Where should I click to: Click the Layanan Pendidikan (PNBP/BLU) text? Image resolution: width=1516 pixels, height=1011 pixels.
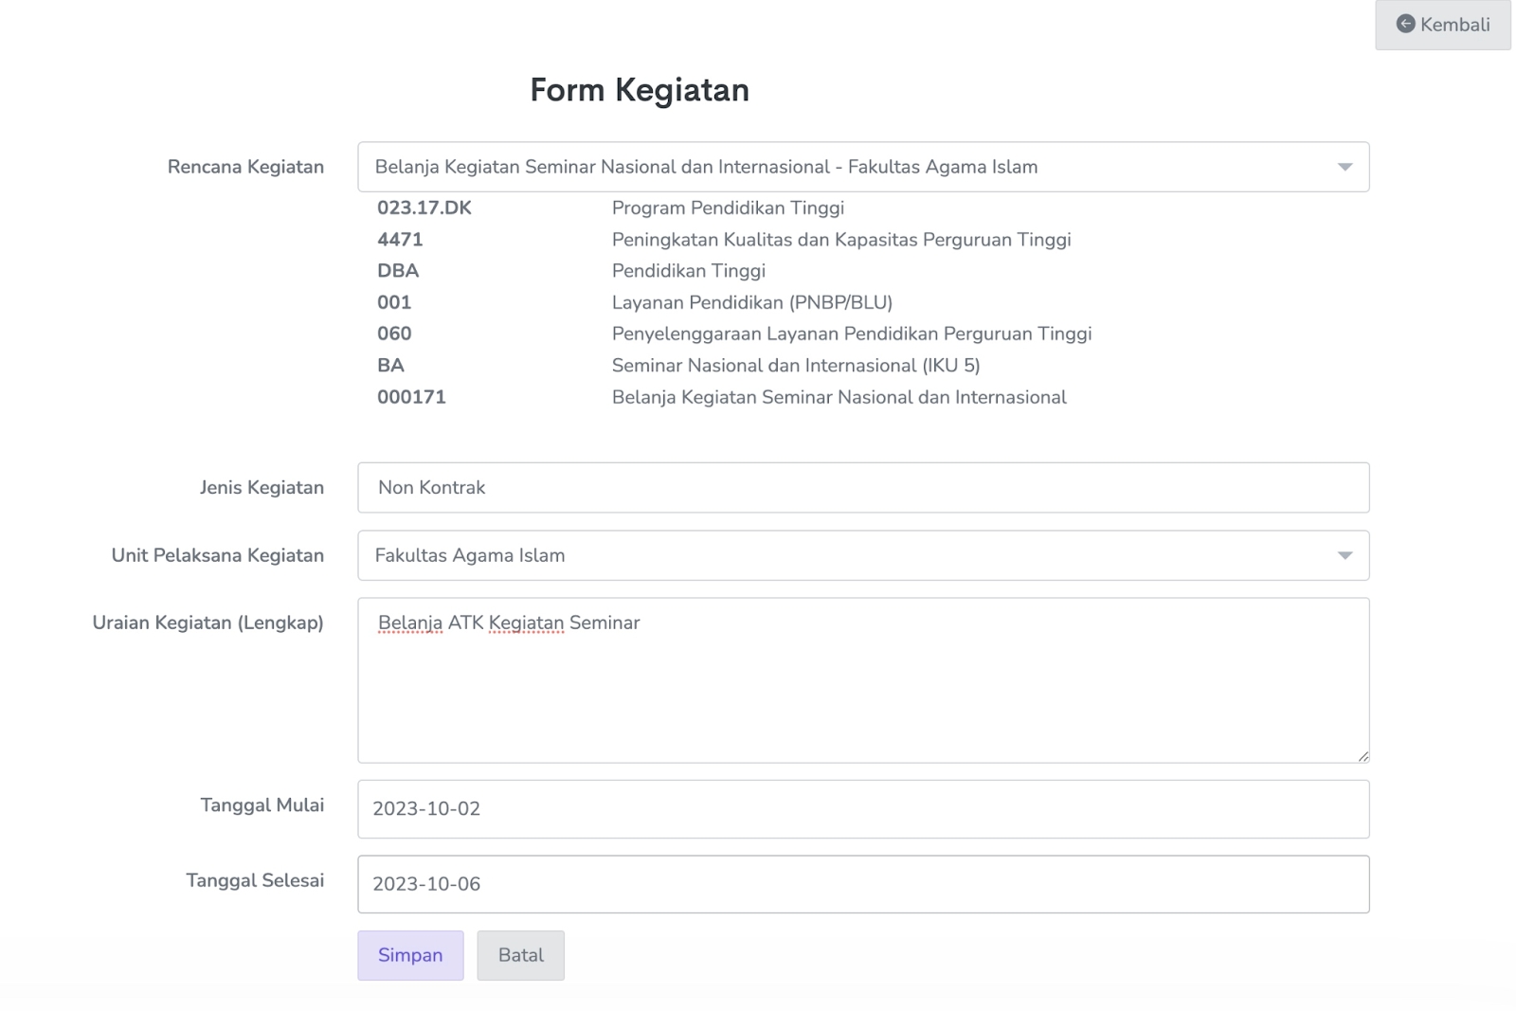[x=751, y=302]
